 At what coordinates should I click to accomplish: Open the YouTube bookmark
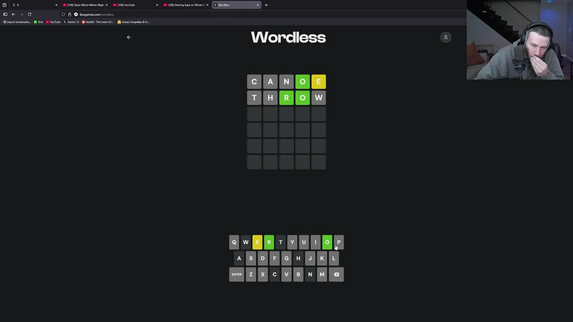point(53,22)
